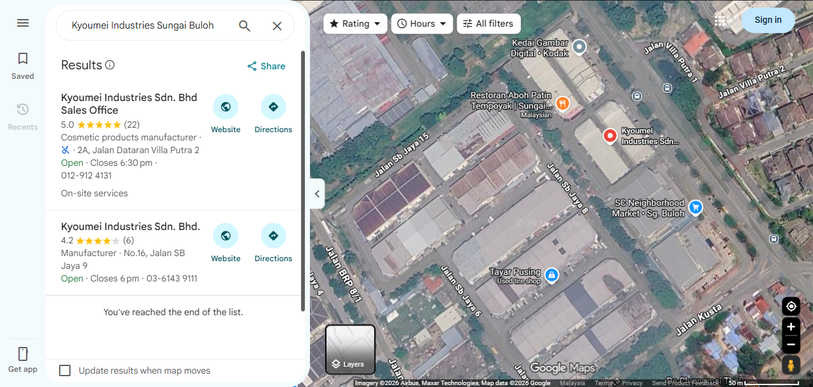Click phone number 012-912 4131
The image size is (813, 387).
[x=86, y=175]
